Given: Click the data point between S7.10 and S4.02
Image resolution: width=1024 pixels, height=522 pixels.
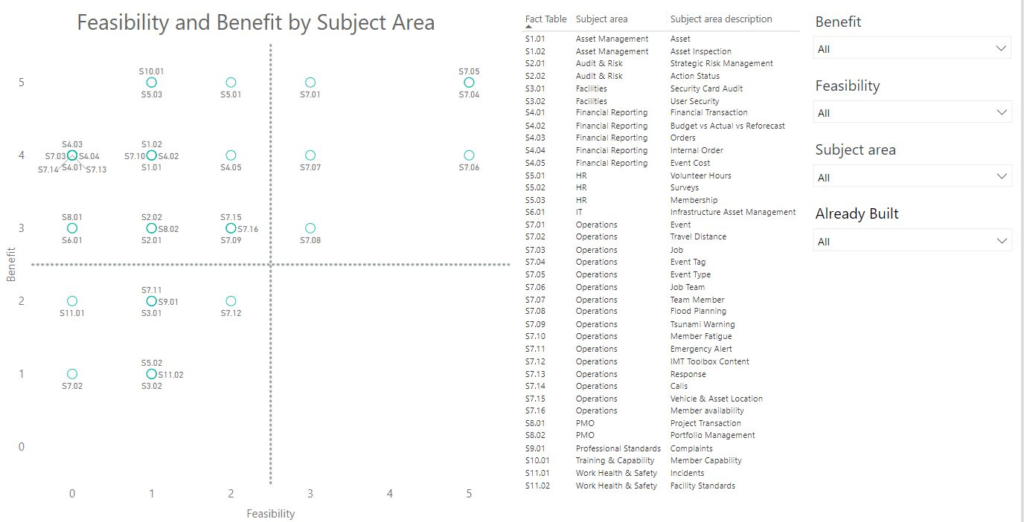Looking at the screenshot, I should [152, 155].
